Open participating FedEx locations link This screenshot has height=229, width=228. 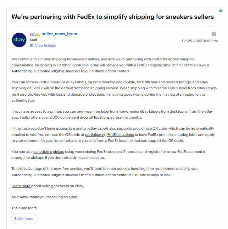pos(109,135)
